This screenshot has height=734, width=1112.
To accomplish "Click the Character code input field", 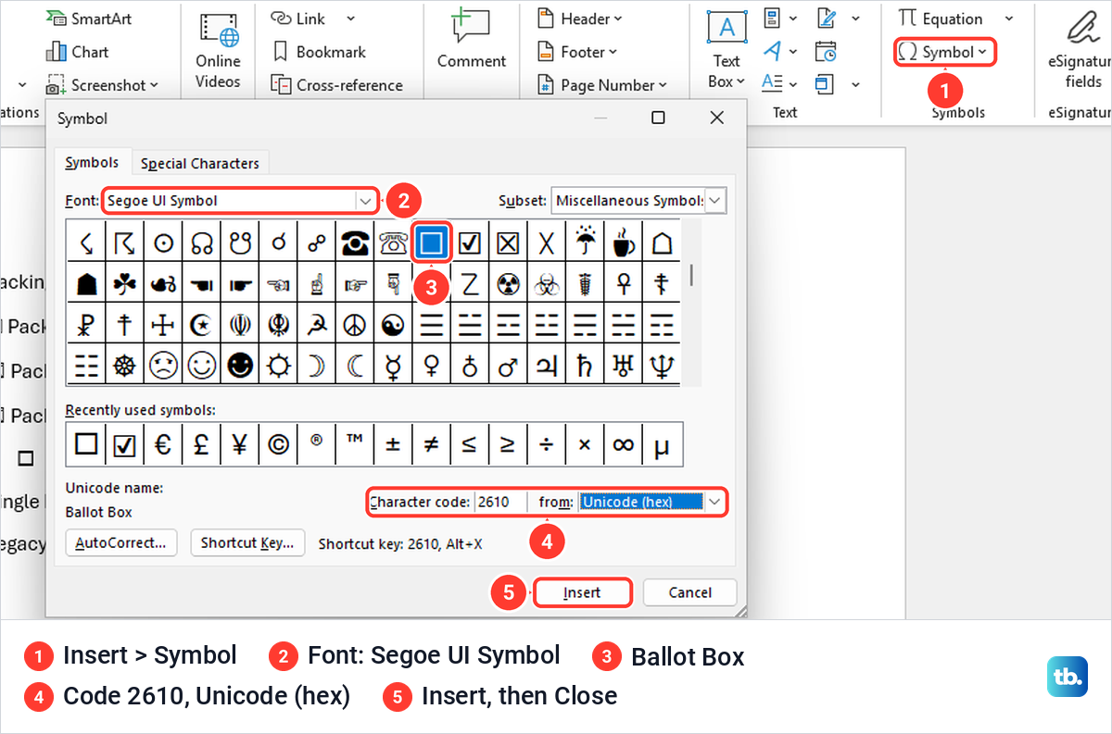I will (x=500, y=502).
